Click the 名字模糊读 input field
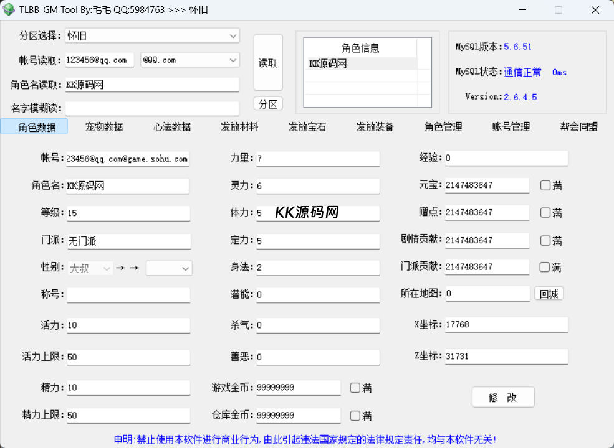The width and height of the screenshot is (614, 448). (x=152, y=108)
